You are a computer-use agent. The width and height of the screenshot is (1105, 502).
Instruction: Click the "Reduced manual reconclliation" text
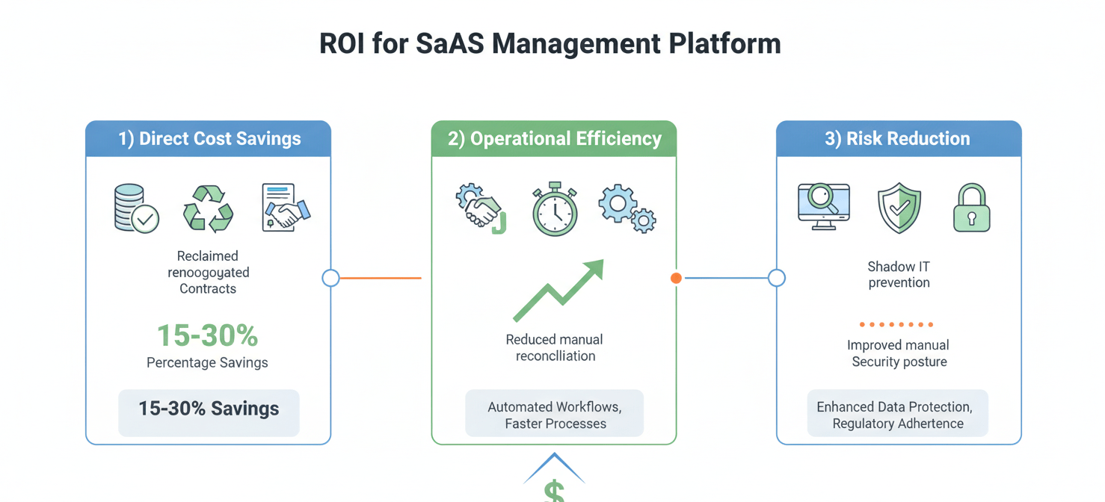[555, 347]
